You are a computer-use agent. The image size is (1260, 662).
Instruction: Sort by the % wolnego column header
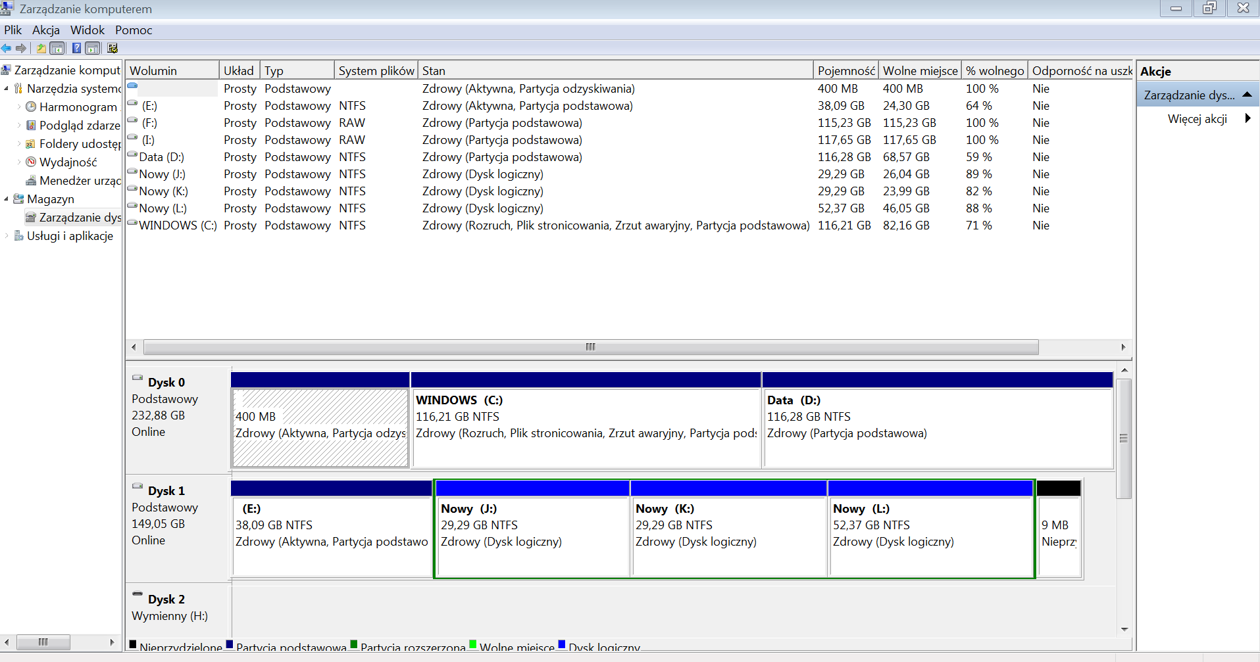995,70
